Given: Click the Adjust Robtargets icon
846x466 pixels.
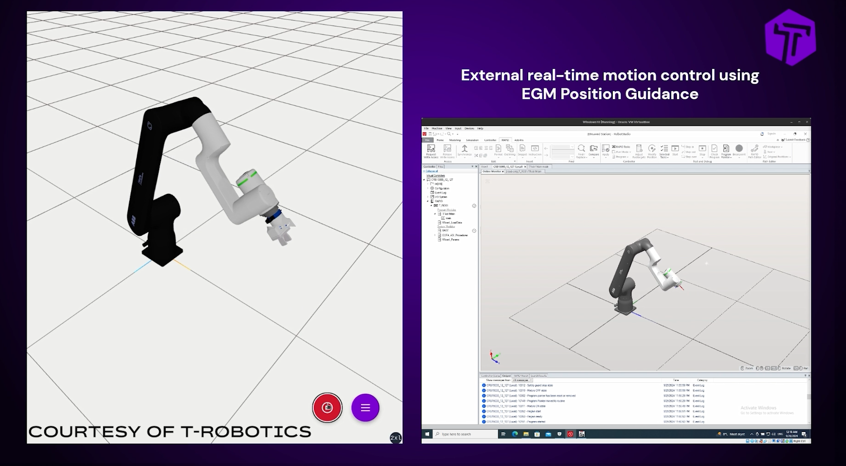Looking at the screenshot, I should 639,151.
